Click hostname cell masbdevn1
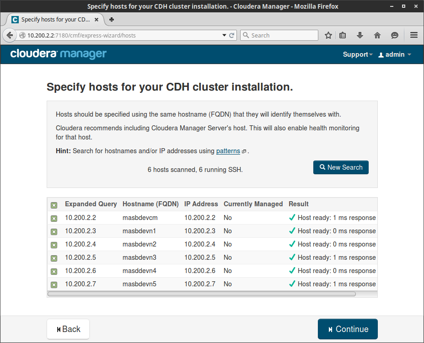Screen dimensions: 424x343 139,231
